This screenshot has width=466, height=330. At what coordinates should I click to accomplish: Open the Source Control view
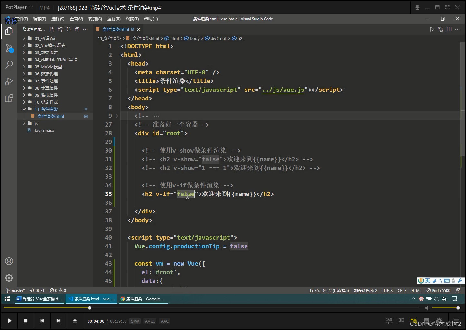pos(9,48)
